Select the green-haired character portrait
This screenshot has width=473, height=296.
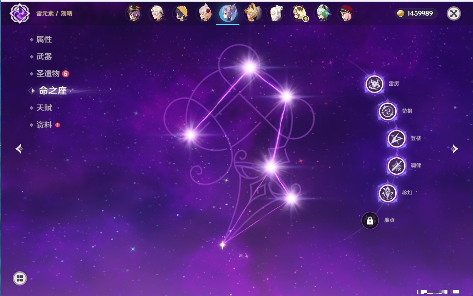(x=323, y=13)
